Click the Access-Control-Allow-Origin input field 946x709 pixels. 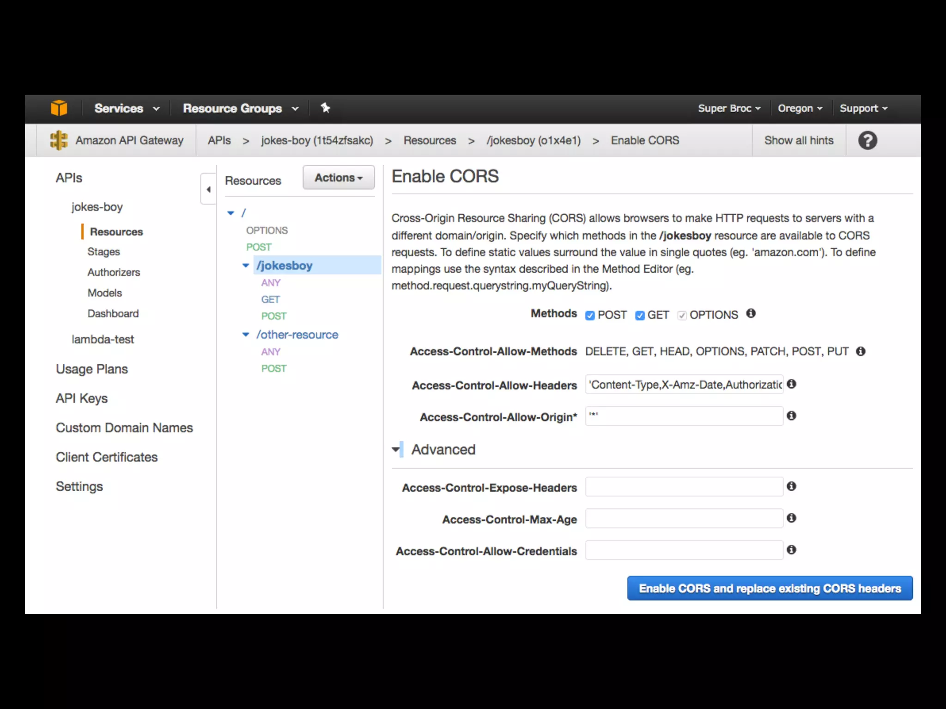click(684, 416)
